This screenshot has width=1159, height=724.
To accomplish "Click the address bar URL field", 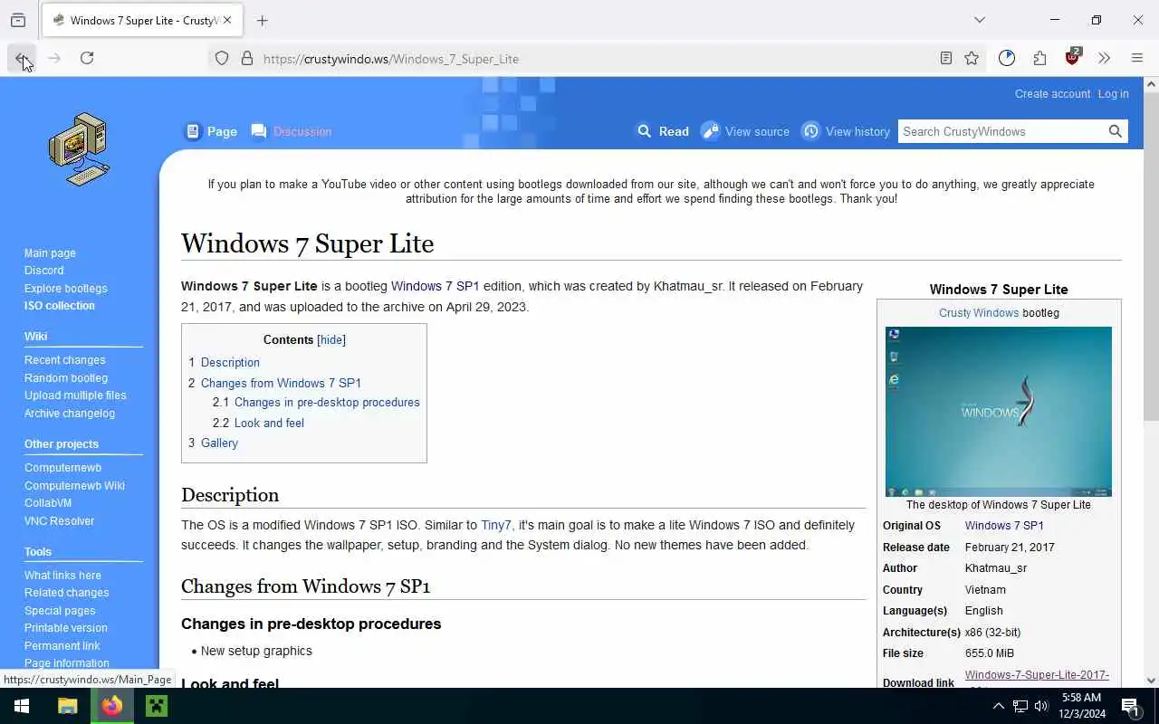I will click(598, 59).
